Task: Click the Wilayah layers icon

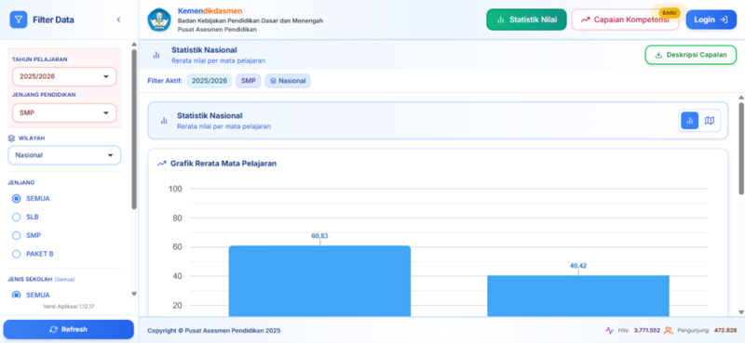Action: point(12,139)
